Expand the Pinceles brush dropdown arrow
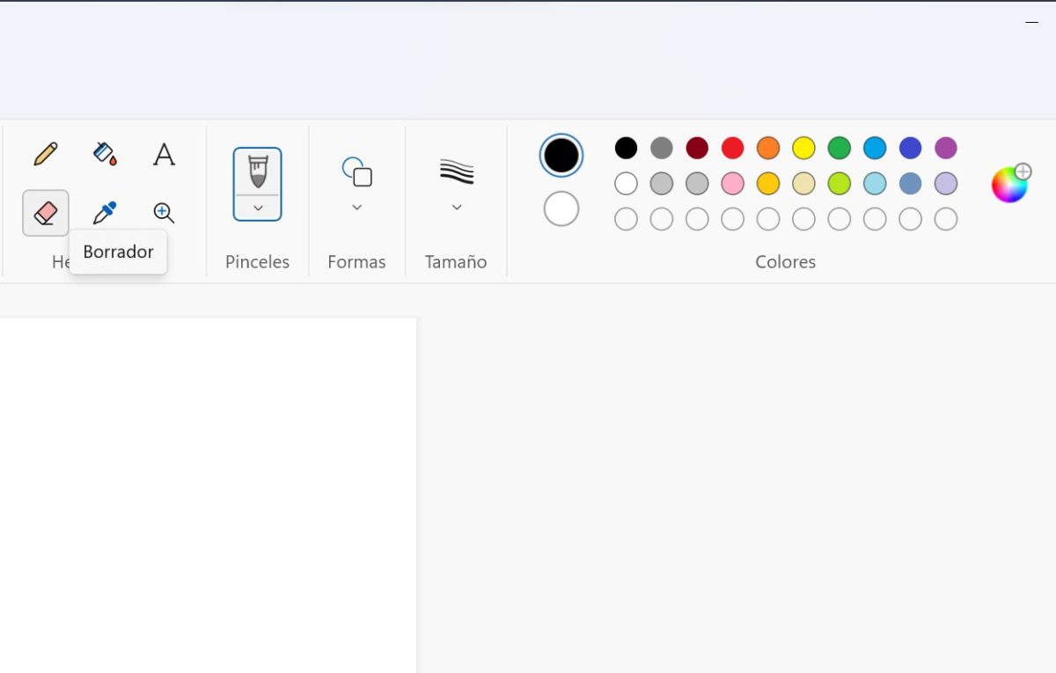 click(x=258, y=208)
